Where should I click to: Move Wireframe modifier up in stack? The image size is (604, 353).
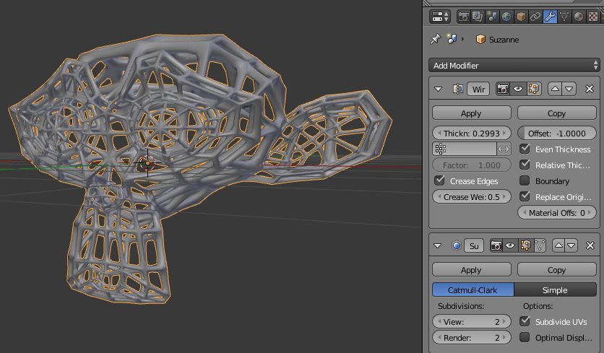point(555,90)
